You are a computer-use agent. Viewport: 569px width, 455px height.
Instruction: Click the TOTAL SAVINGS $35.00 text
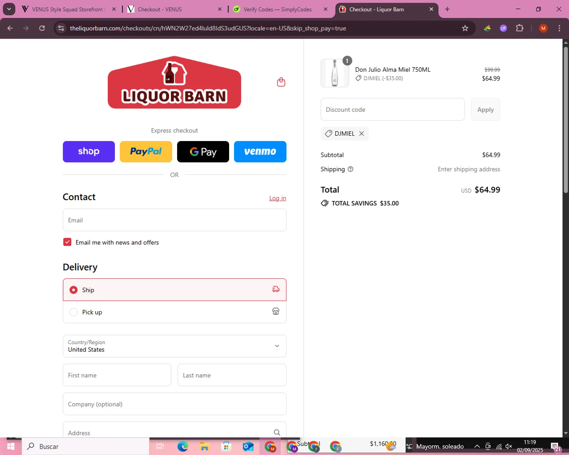click(365, 203)
